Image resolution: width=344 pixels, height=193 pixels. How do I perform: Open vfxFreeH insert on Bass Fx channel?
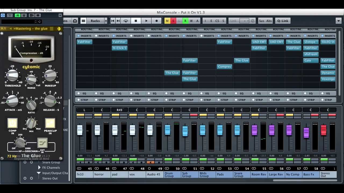tap(311, 54)
